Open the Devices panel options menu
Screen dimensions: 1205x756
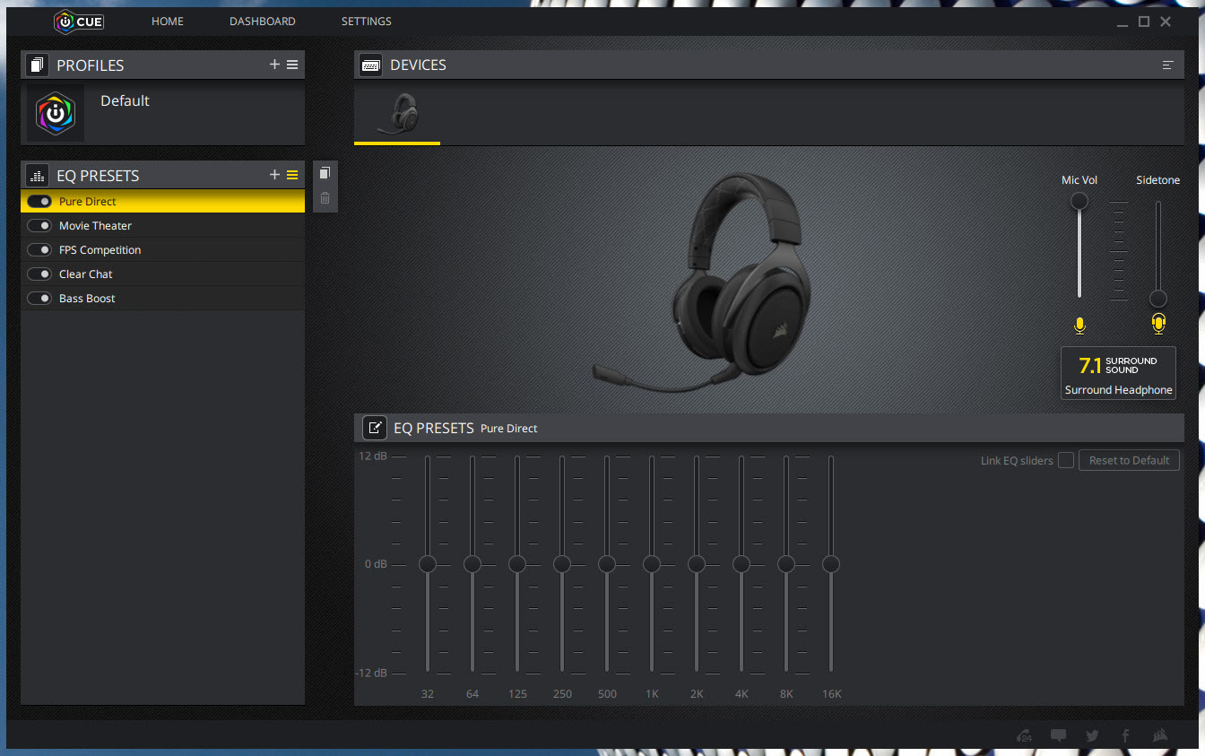[1167, 65]
